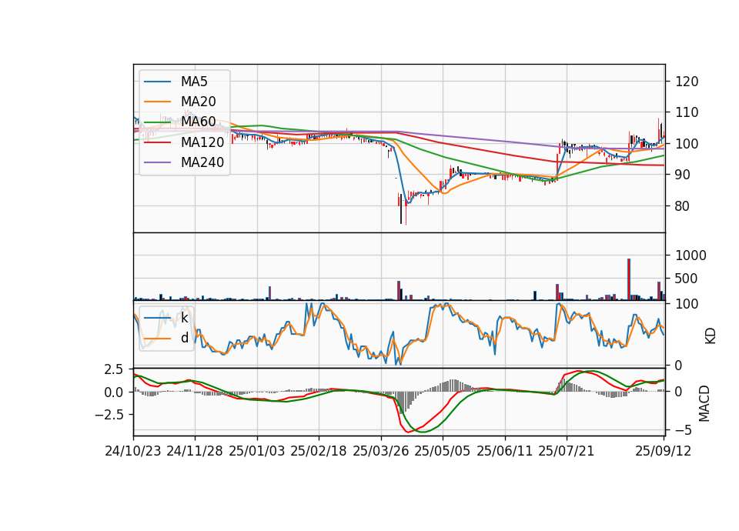Click the −5 MACD right axis tick
739x531 pixels.
[683, 430]
